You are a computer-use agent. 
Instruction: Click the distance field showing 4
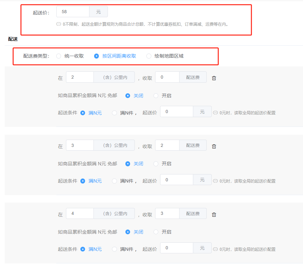coord(80,214)
